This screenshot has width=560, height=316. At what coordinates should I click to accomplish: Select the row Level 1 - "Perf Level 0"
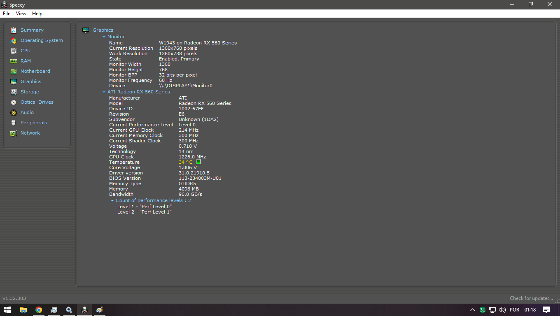144,207
